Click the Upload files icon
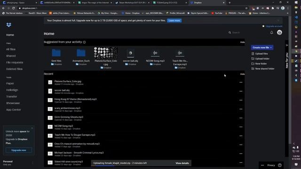Image resolution: width=301 pixels, height=169 pixels. pyautogui.click(x=253, y=54)
